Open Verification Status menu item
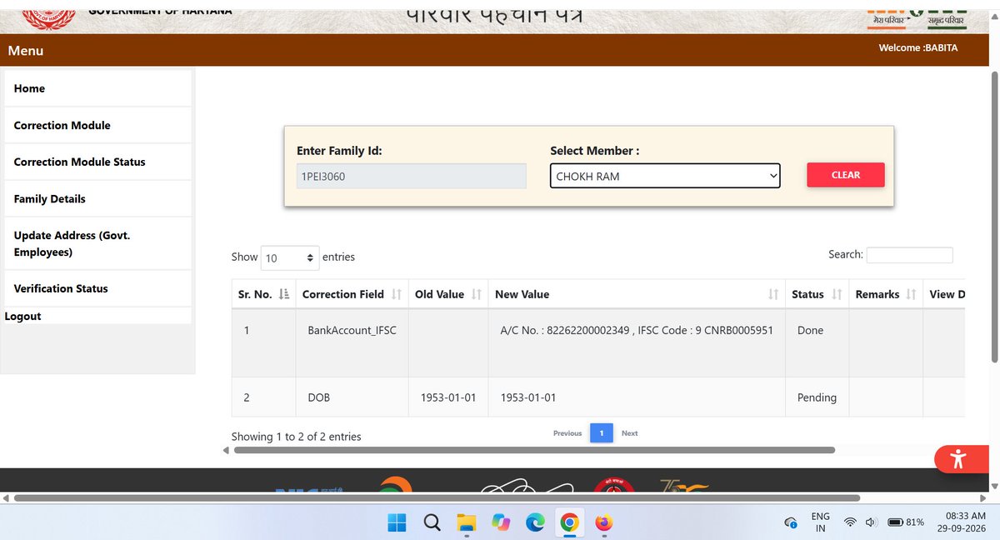The width and height of the screenshot is (1000, 540). pos(97,288)
